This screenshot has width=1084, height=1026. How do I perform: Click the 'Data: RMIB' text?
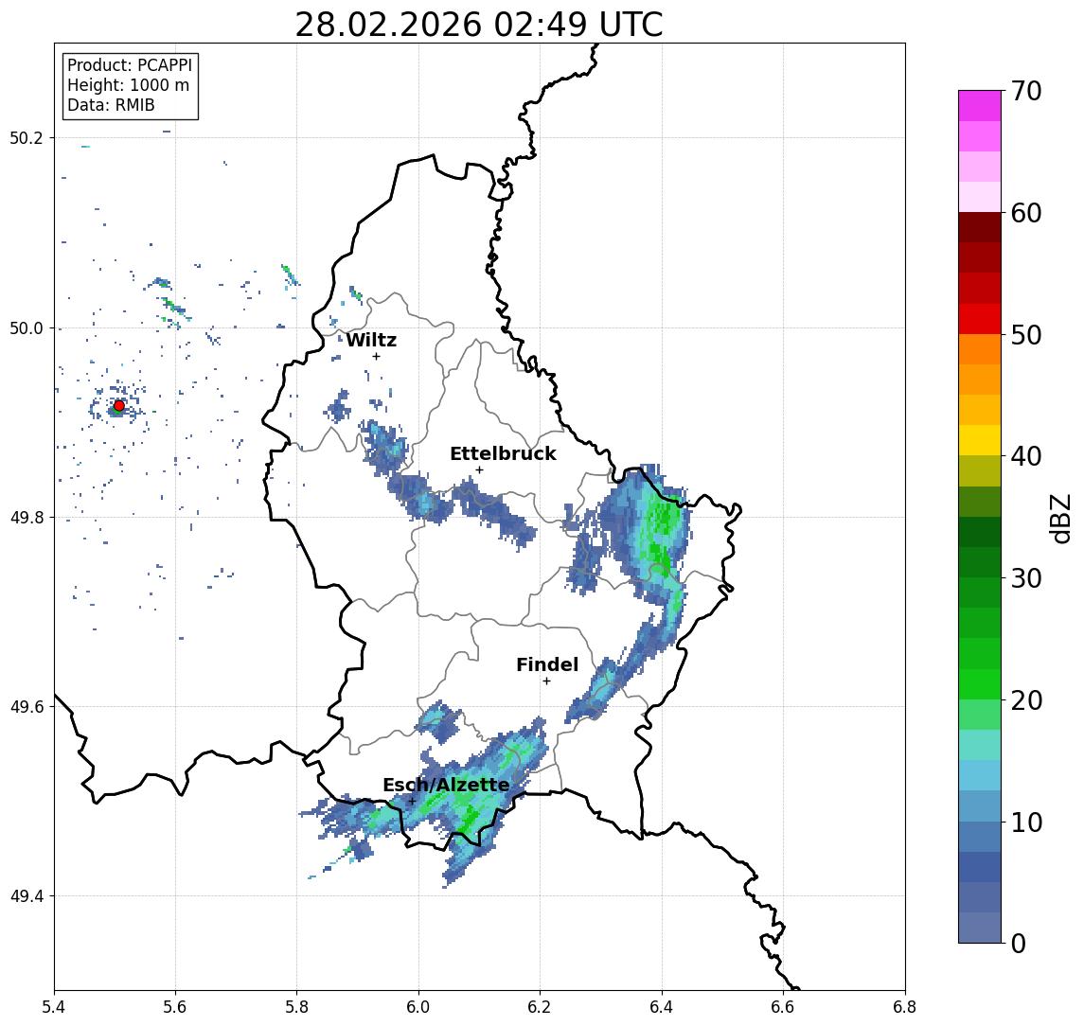(111, 105)
